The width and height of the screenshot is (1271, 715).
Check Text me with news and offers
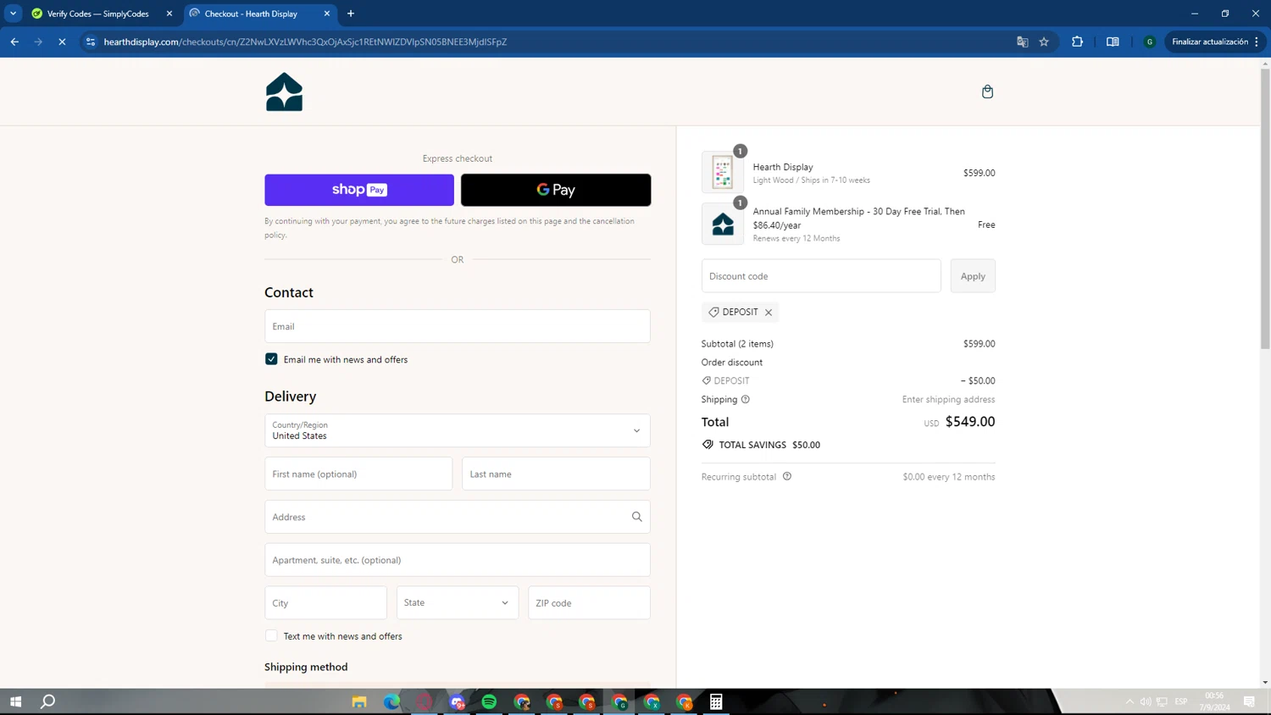coord(271,635)
